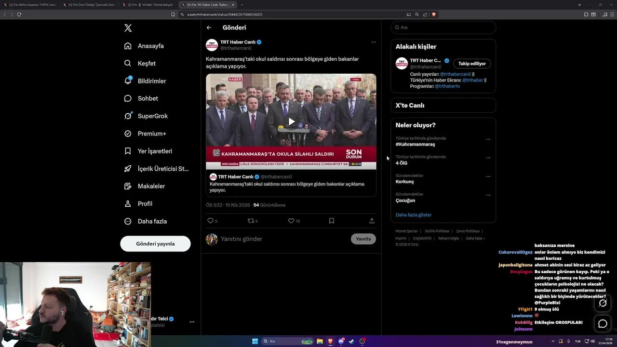The image size is (617, 347).
Task: Open the Sohbet chat section
Action: (x=141, y=98)
